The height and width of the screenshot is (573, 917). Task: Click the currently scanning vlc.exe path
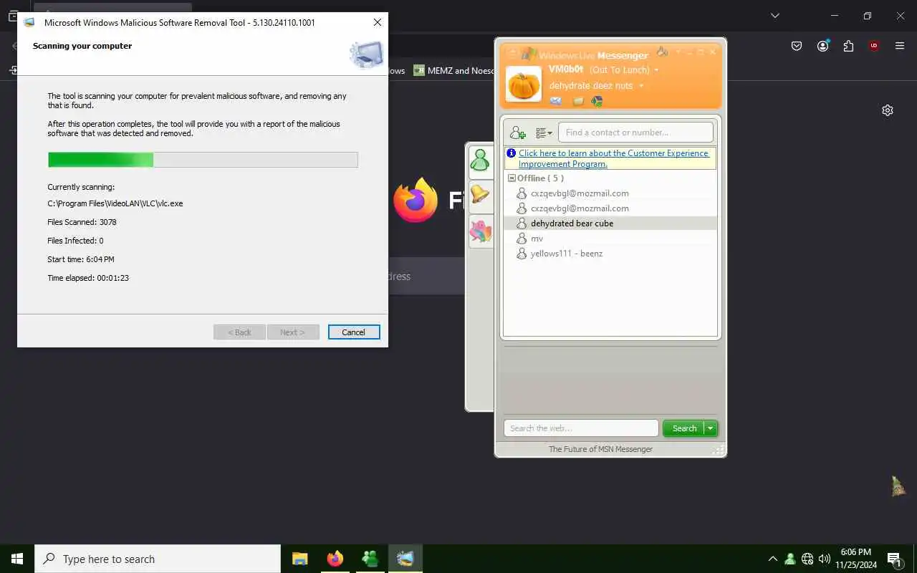(115, 203)
